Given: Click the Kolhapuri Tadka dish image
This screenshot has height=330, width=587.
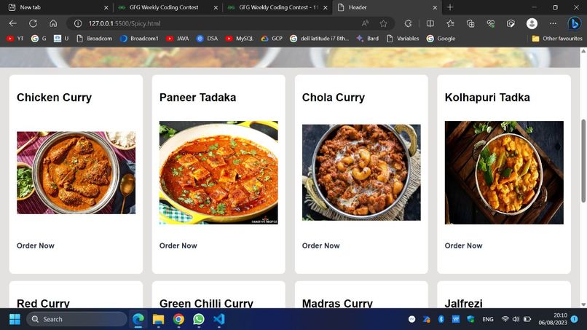Looking at the screenshot, I should 504,173.
